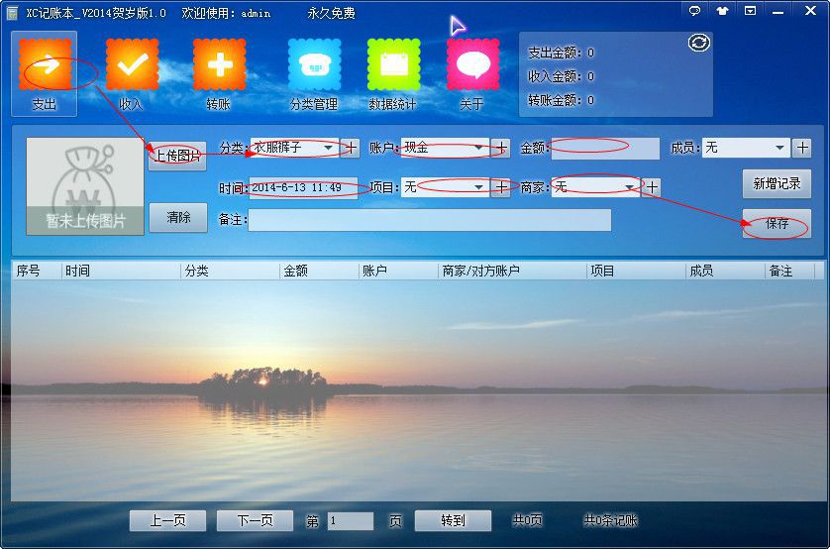Click the 新增记录 button
This screenshot has width=830, height=549.
pyautogui.click(x=777, y=183)
